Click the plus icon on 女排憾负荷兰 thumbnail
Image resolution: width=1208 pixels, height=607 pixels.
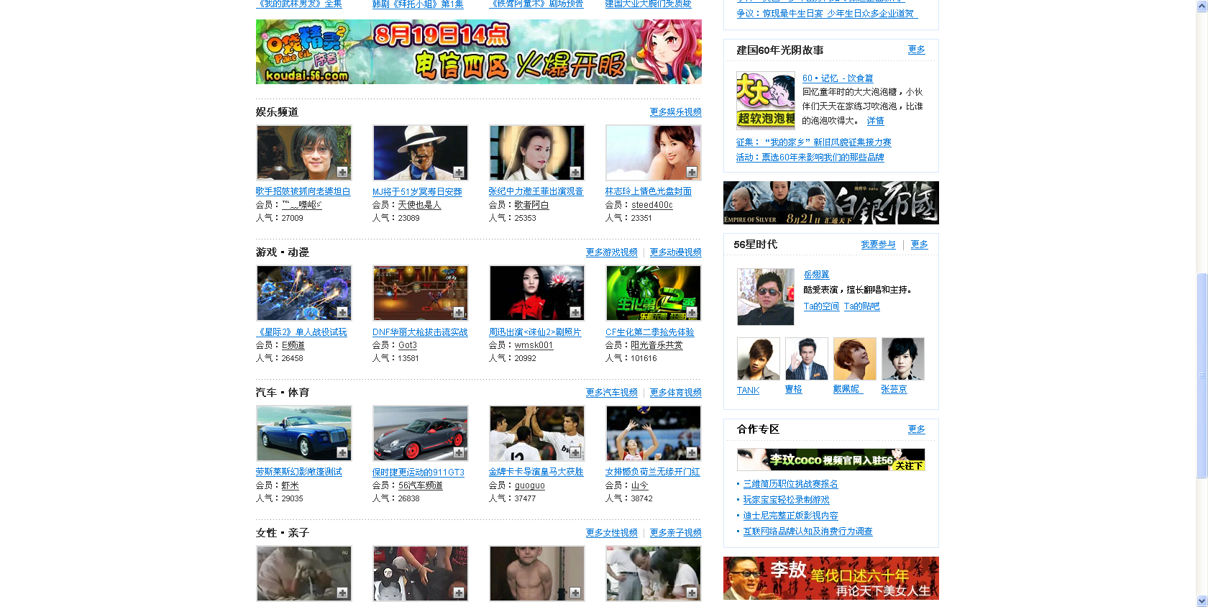pyautogui.click(x=692, y=453)
